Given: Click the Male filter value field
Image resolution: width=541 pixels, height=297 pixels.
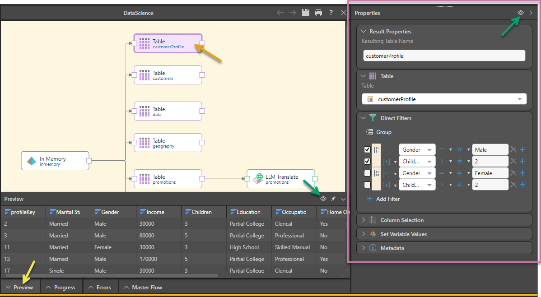Looking at the screenshot, I should tap(490, 150).
